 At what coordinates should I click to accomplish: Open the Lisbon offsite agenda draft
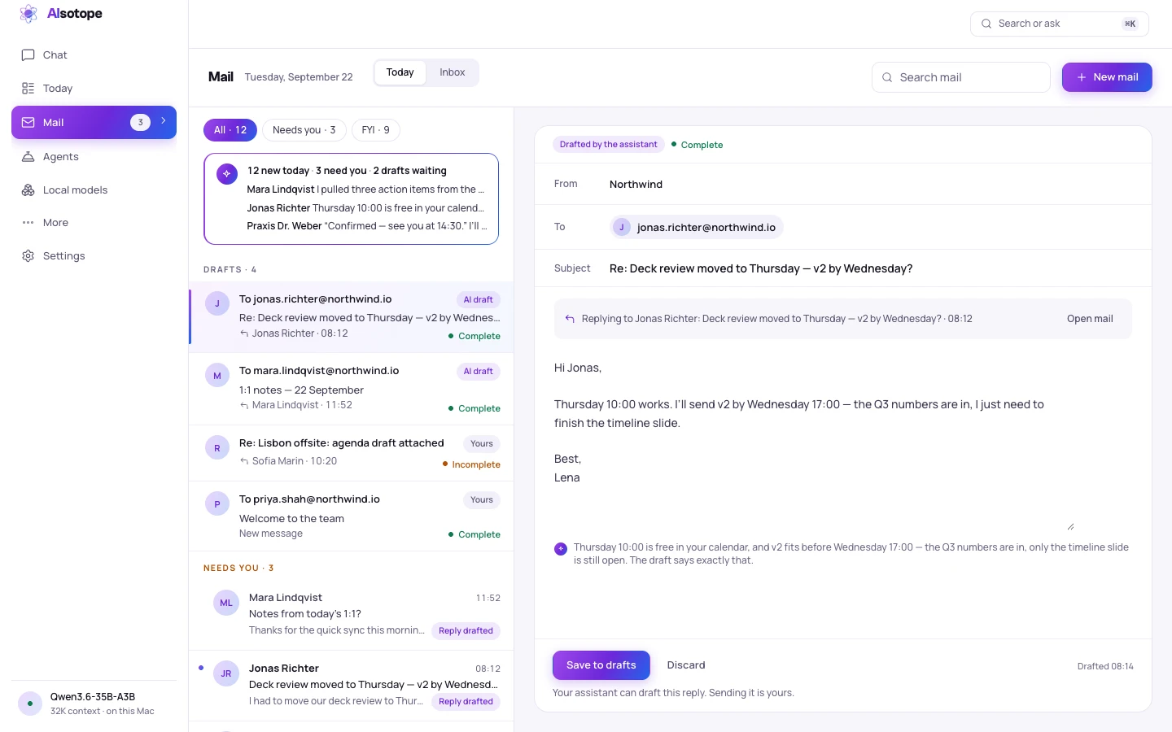(x=352, y=453)
